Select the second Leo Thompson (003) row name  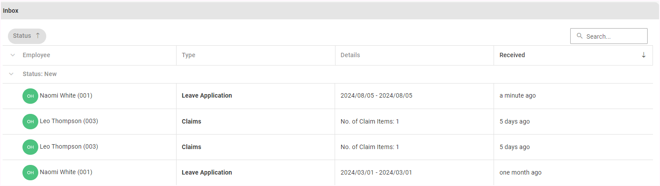(x=69, y=146)
